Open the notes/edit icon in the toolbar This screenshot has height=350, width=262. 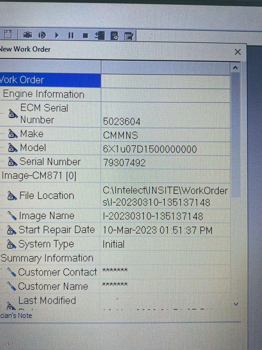point(129,36)
